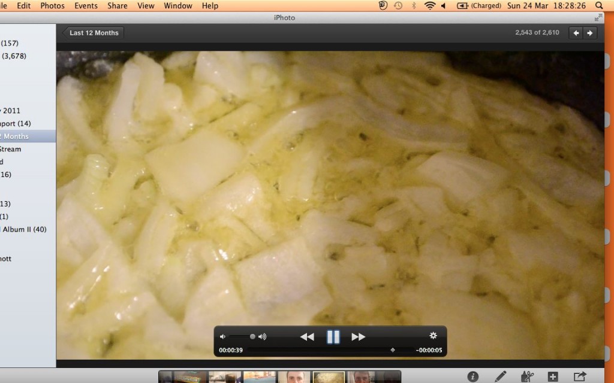Open the View menu
Viewport: 614px width, 383px height.
click(146, 5)
